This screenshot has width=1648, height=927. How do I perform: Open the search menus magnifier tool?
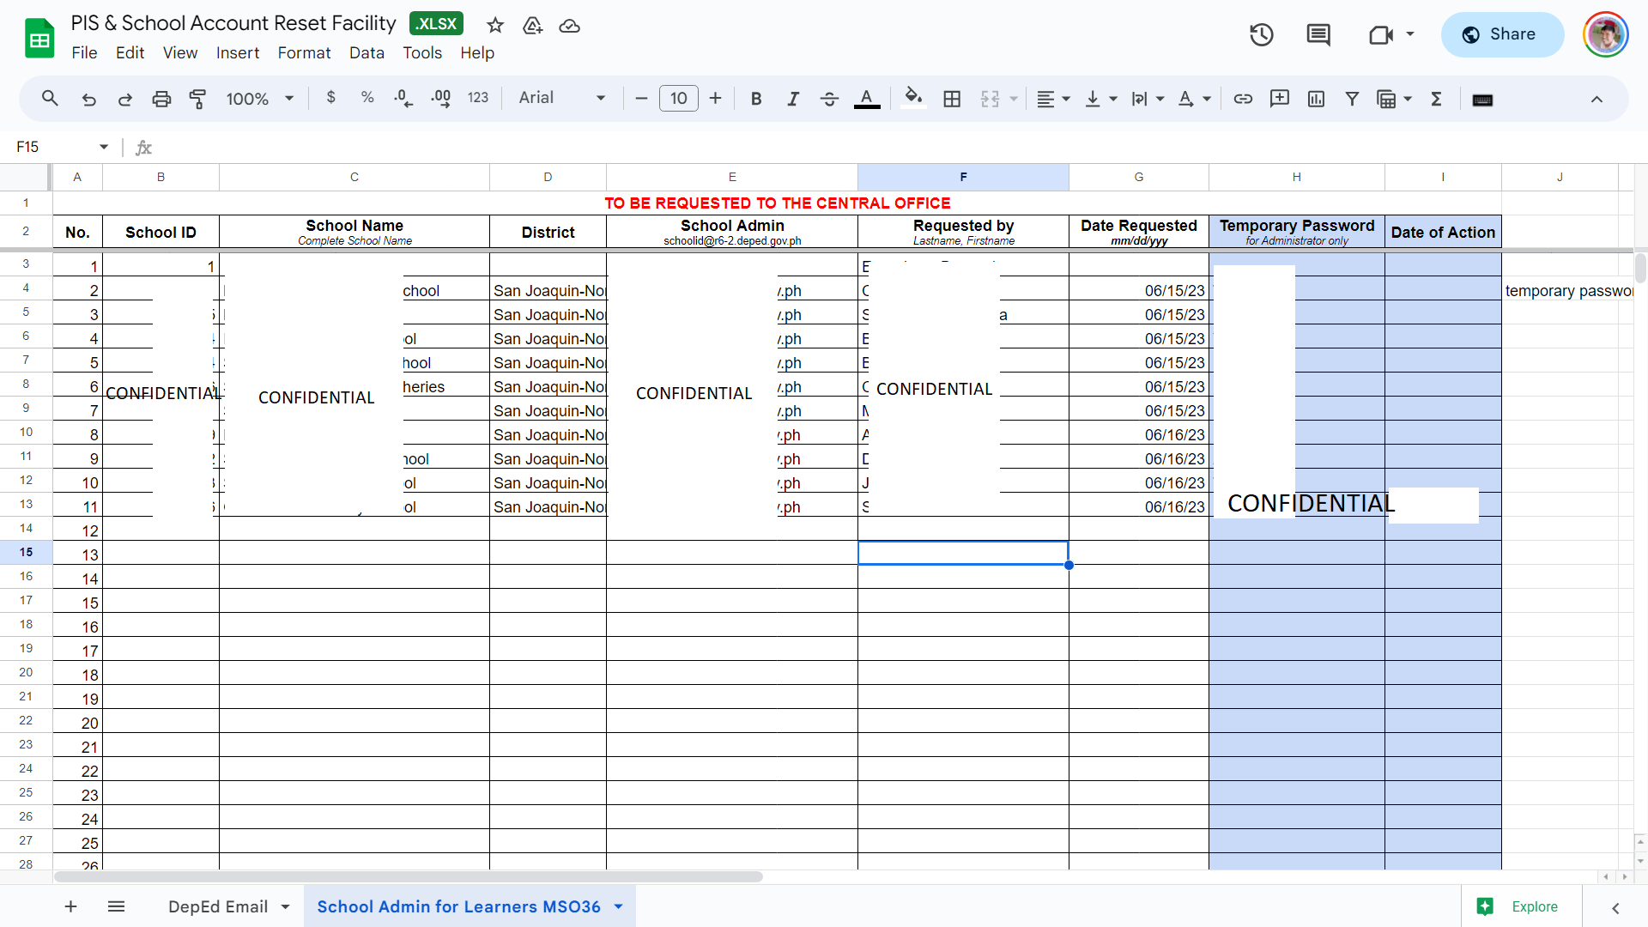tap(50, 99)
